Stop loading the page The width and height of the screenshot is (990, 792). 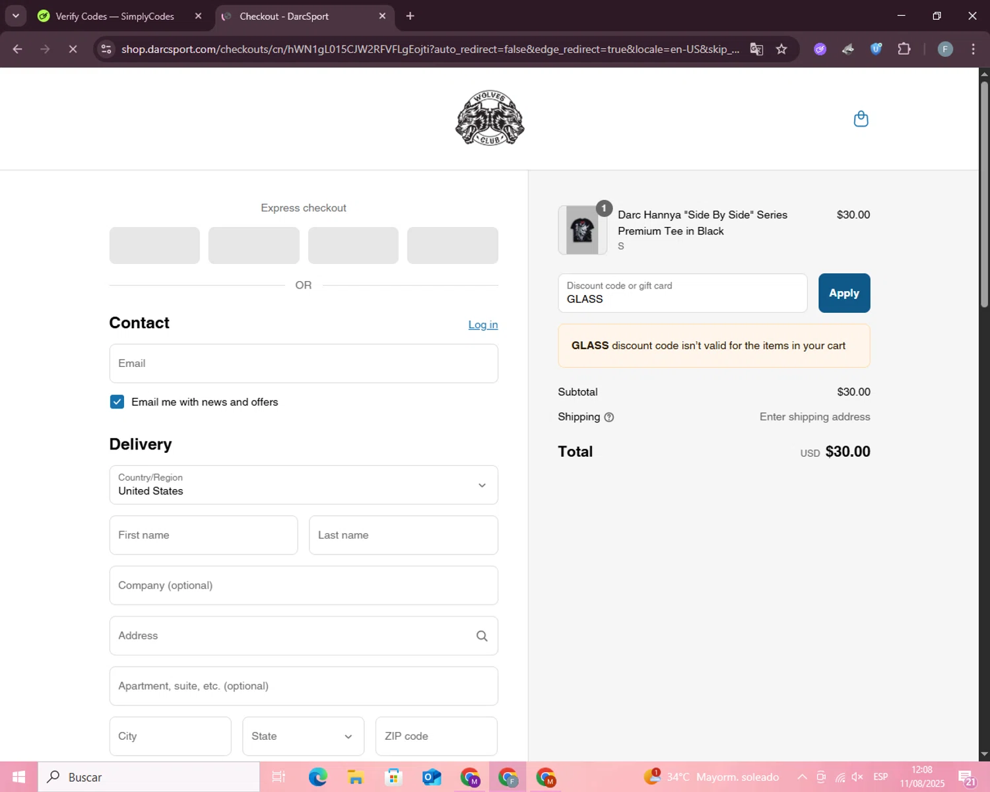(x=73, y=49)
